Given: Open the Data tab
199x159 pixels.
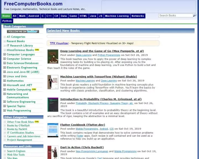Looking at the screenshot, I should pyautogui.click(x=64, y=16).
